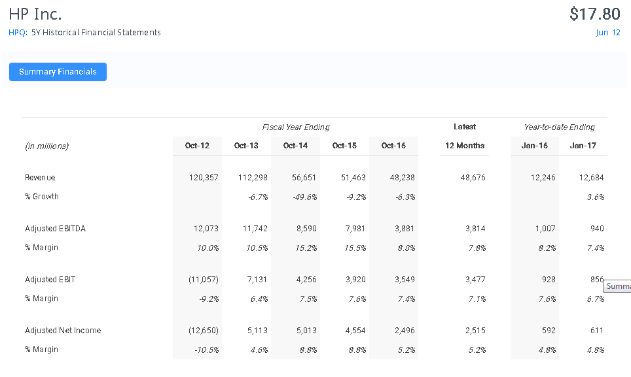
Task: Click the Adjusted EBIT row label
Action: (50, 280)
